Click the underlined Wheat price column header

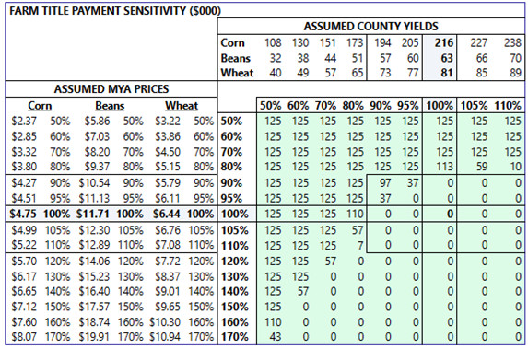(182, 106)
